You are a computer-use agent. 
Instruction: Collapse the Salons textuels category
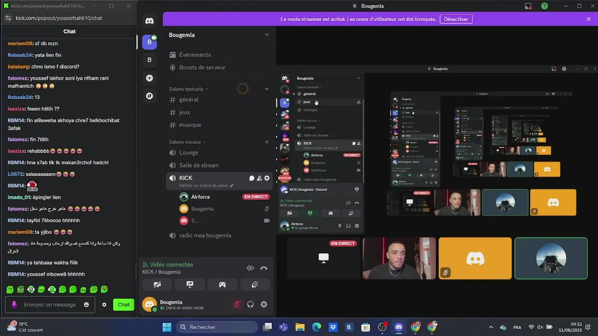click(x=189, y=89)
